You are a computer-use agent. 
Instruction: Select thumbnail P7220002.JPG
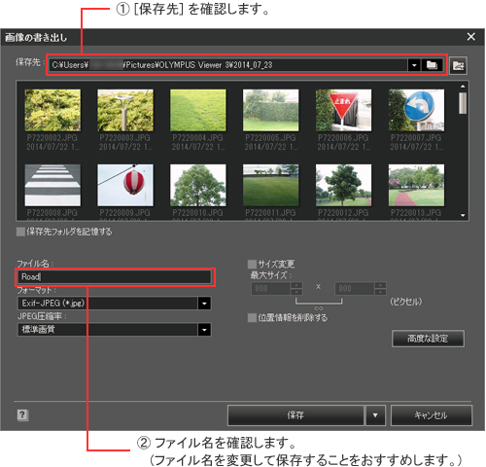(52, 110)
